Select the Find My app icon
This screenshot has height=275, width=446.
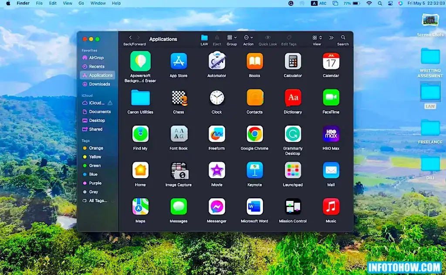click(x=140, y=134)
